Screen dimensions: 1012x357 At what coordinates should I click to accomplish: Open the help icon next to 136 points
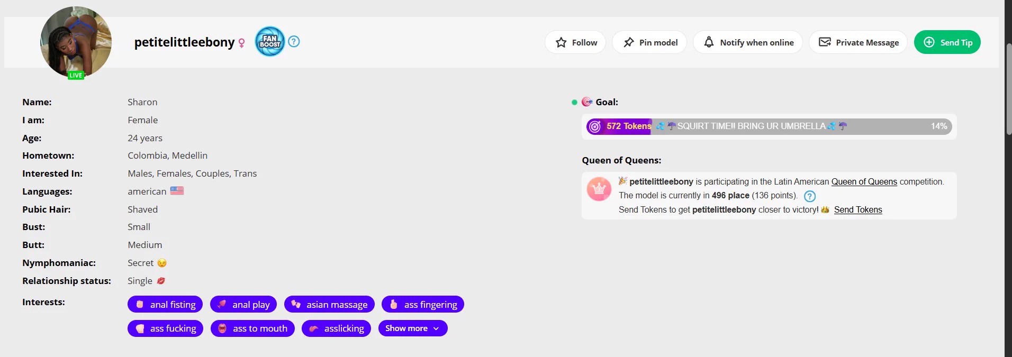(x=809, y=196)
